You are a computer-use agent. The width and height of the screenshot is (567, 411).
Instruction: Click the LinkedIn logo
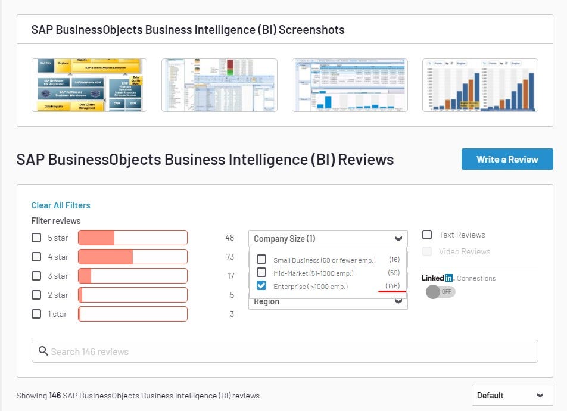tap(438, 278)
